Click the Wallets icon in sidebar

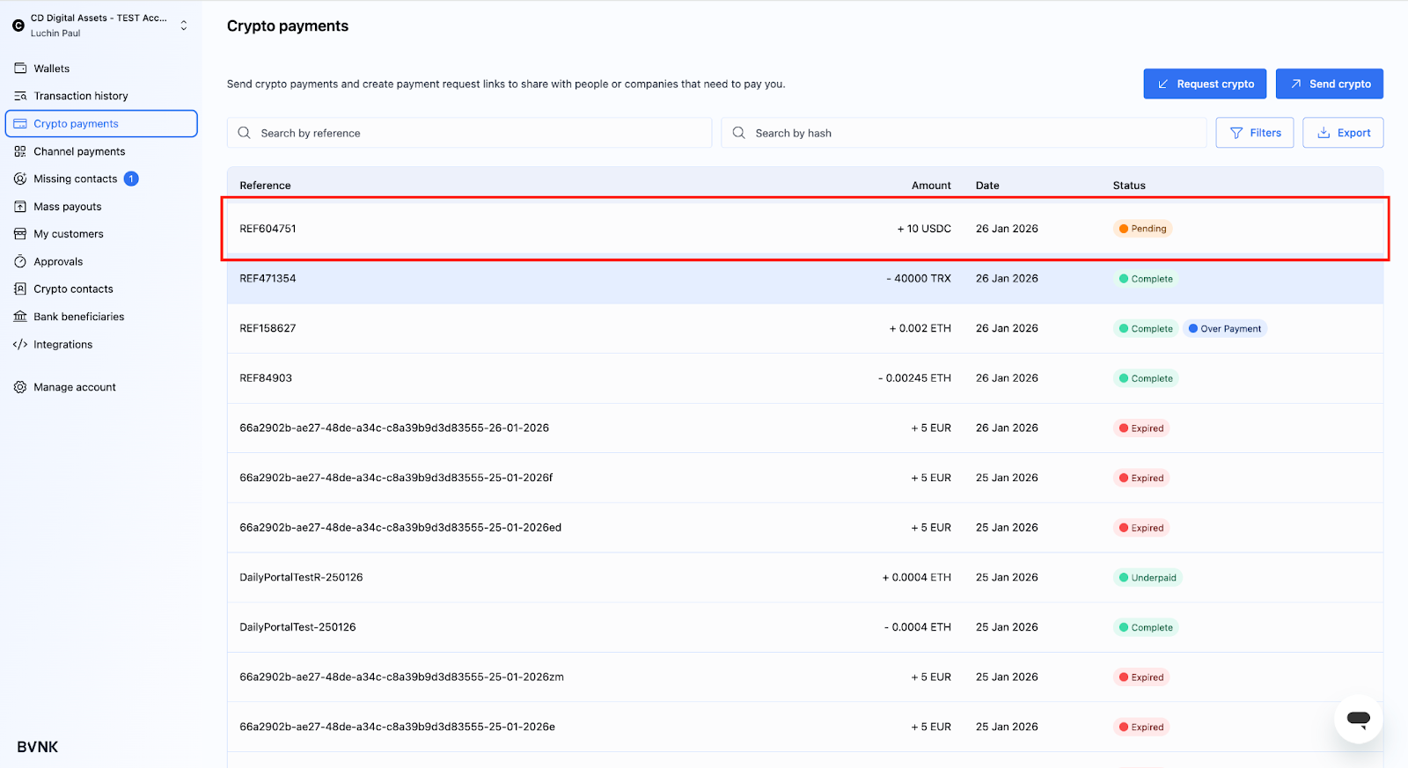[20, 69]
